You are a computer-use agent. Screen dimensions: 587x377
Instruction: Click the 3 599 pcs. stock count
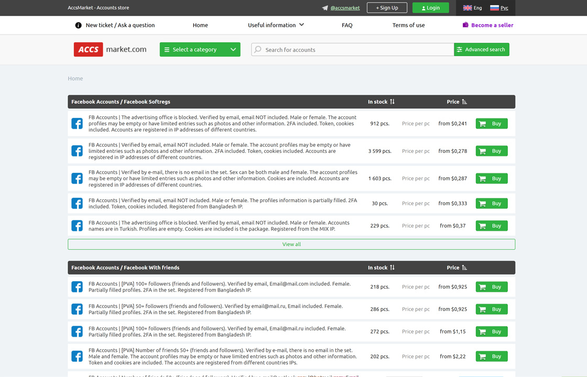(379, 151)
